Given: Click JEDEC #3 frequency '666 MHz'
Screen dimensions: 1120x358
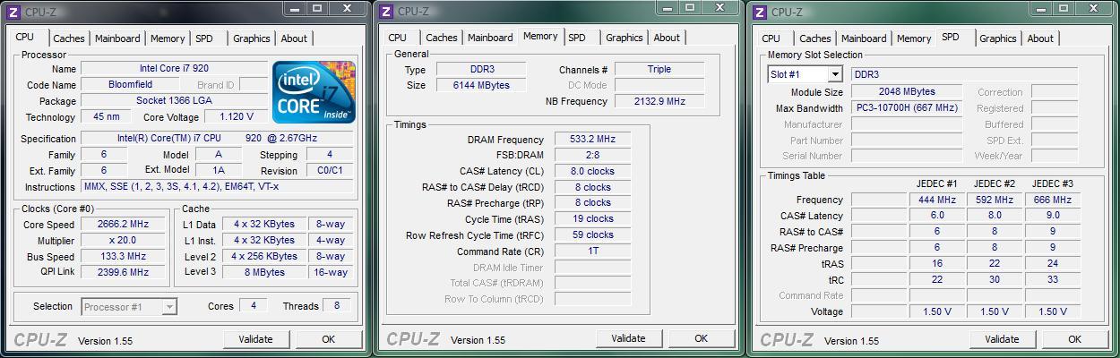Looking at the screenshot, I should 1052,200.
